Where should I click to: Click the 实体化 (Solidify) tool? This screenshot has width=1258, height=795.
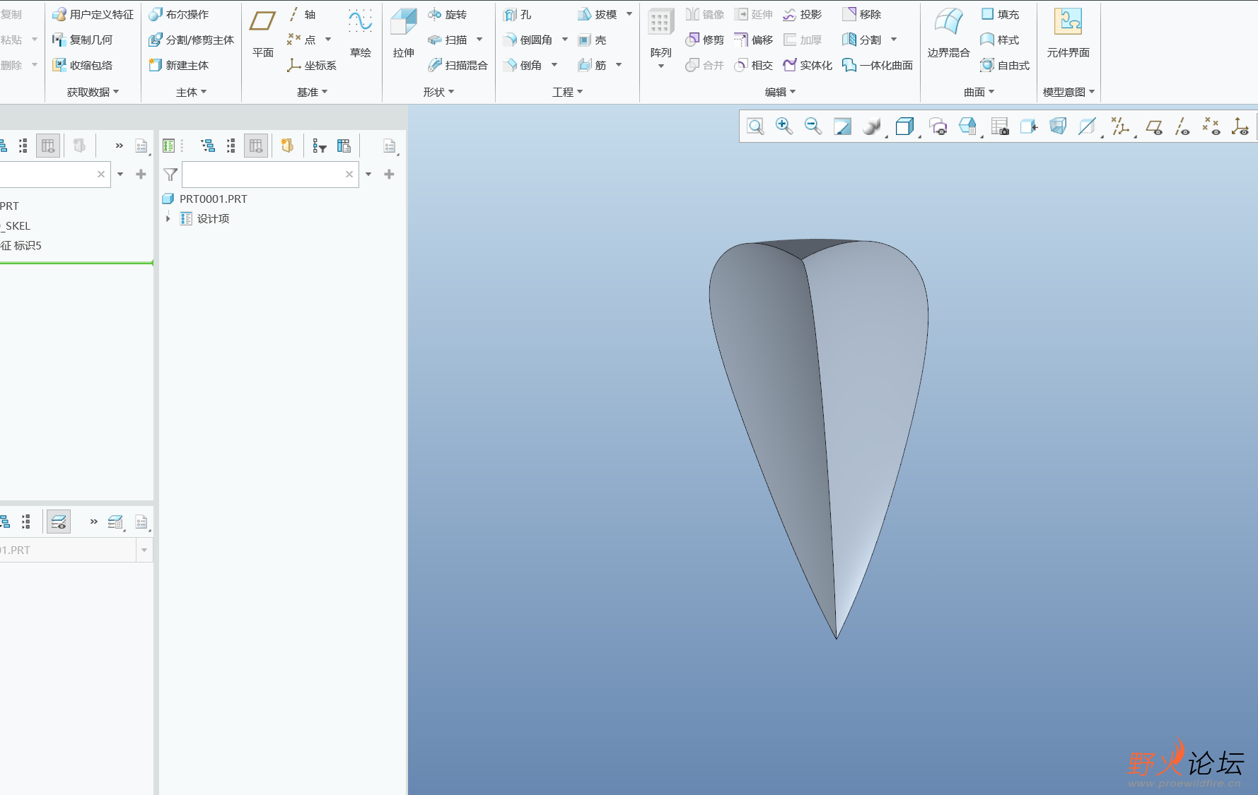[x=808, y=65]
